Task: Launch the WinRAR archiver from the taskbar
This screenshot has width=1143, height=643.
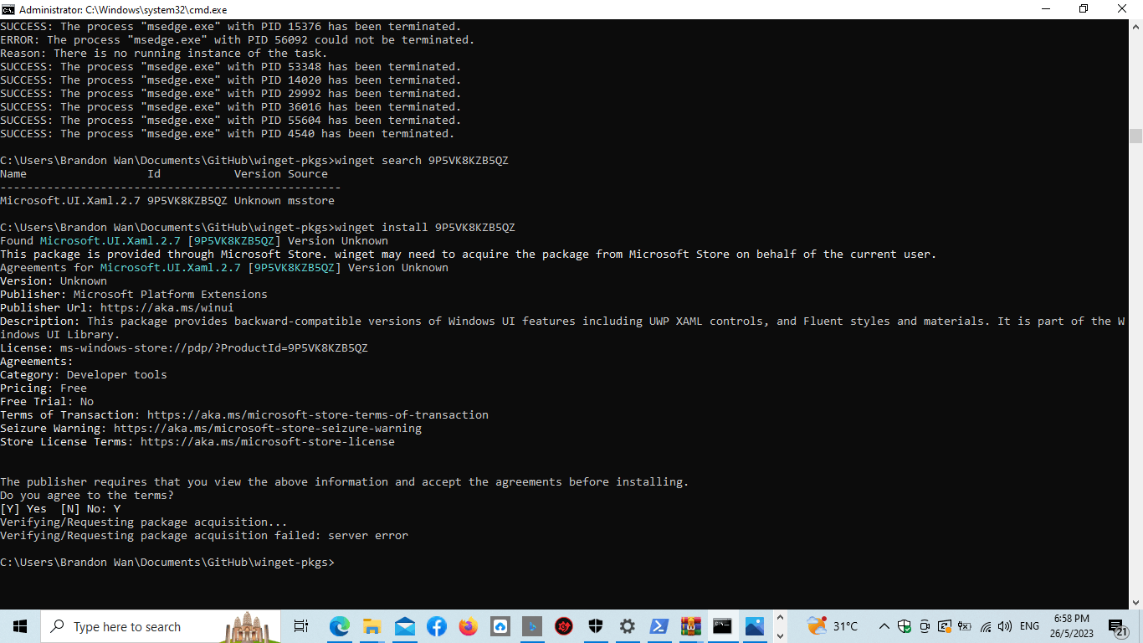Action: point(690,625)
